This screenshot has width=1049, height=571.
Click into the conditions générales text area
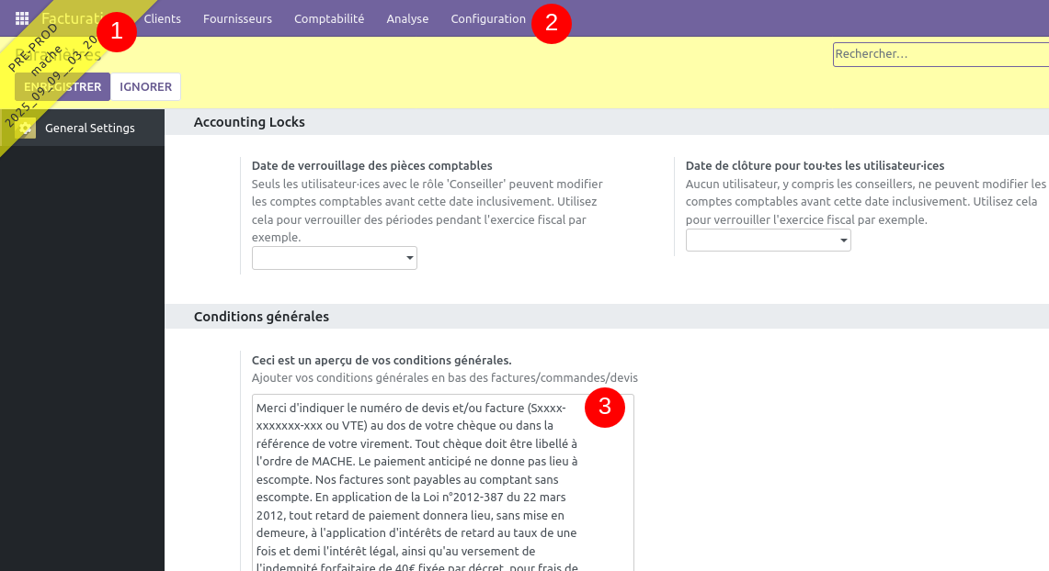[443, 483]
